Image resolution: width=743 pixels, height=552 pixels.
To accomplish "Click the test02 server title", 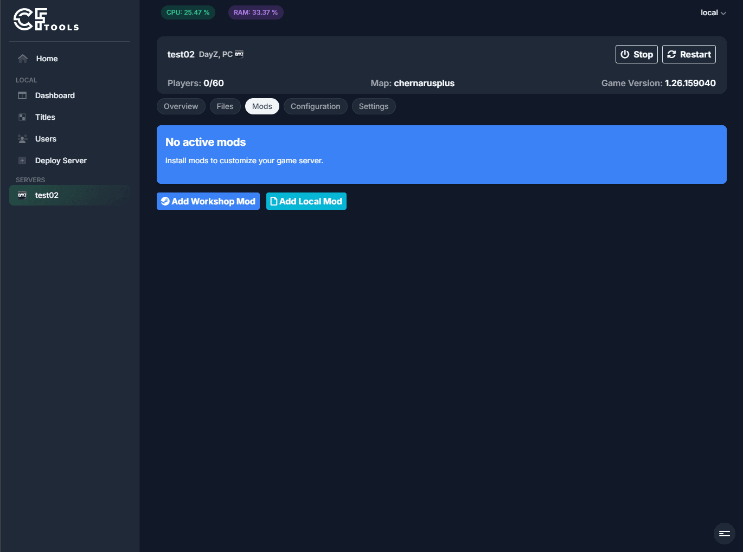I will click(x=181, y=54).
